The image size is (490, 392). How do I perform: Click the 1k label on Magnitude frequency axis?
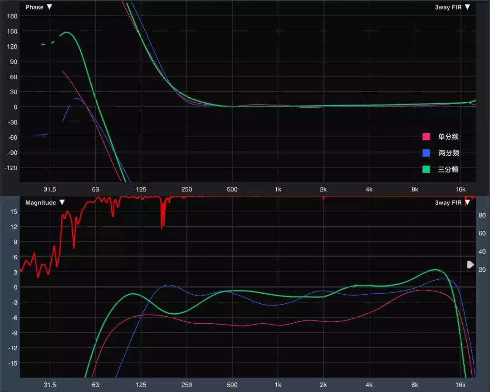pos(278,385)
